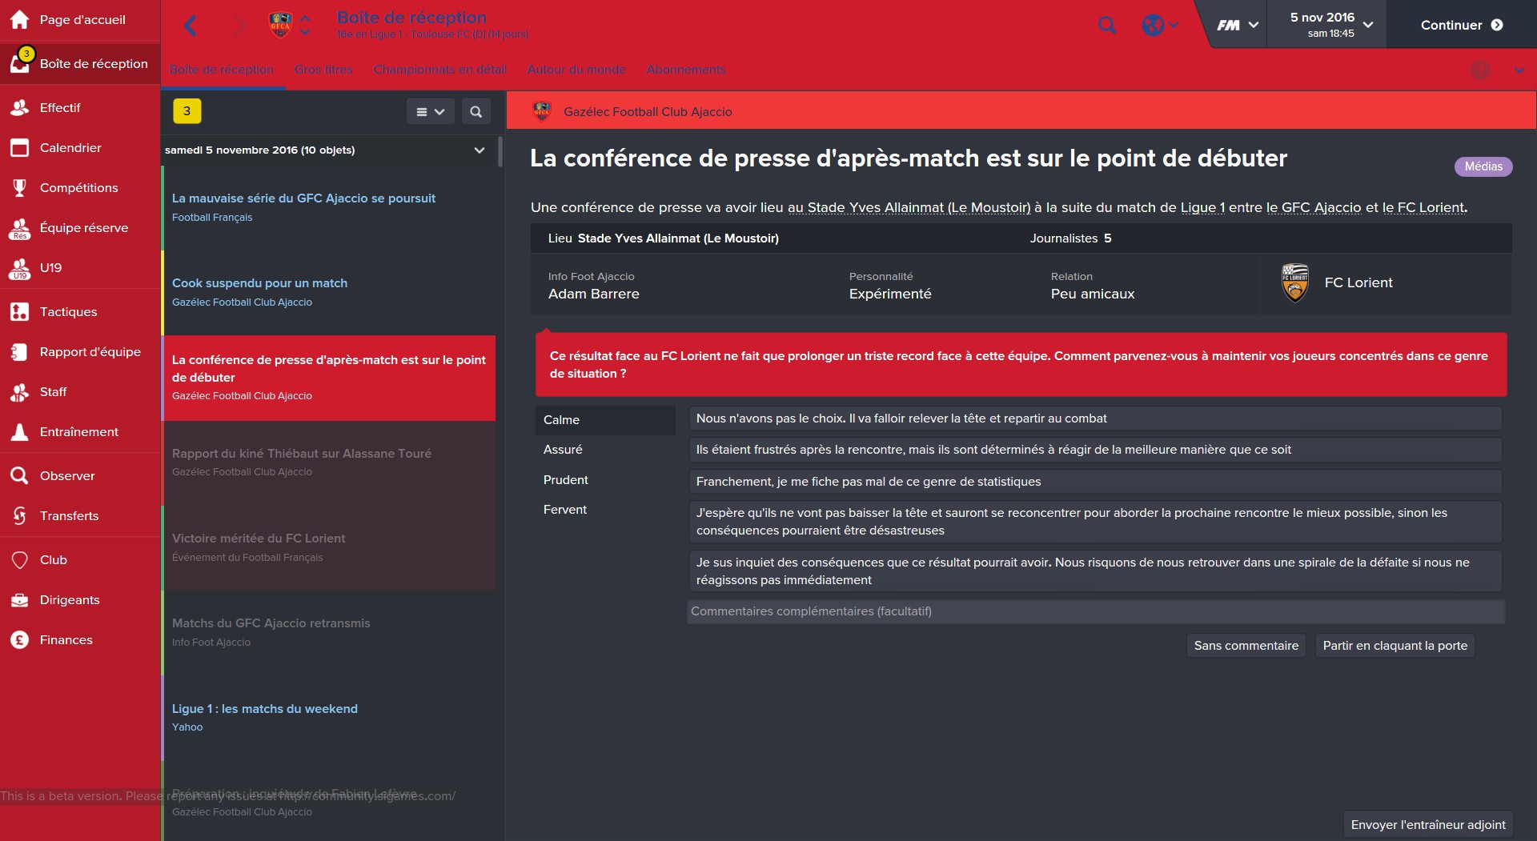Click the Finances coin icon
Screen dimensions: 1537x841
tap(20, 640)
